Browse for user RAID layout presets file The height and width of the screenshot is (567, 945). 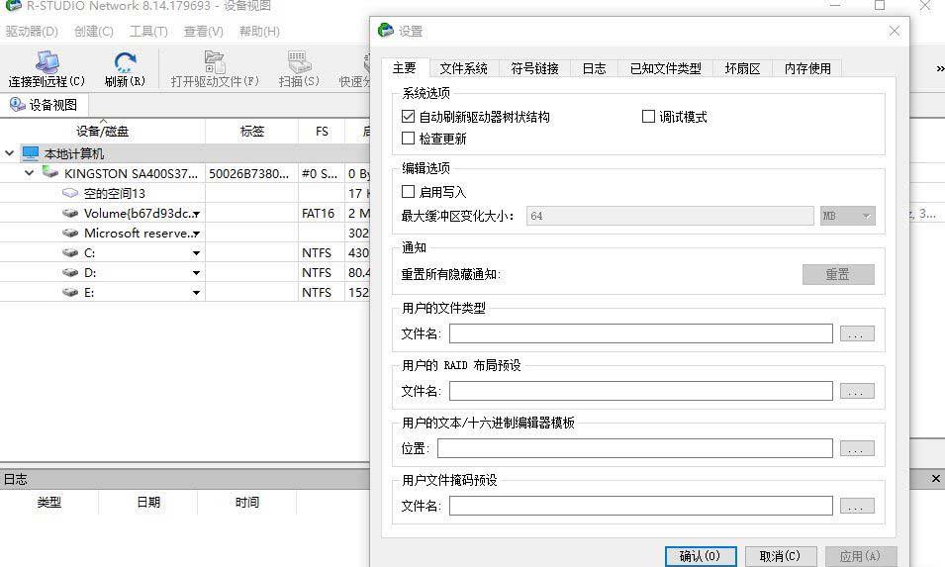tap(856, 391)
